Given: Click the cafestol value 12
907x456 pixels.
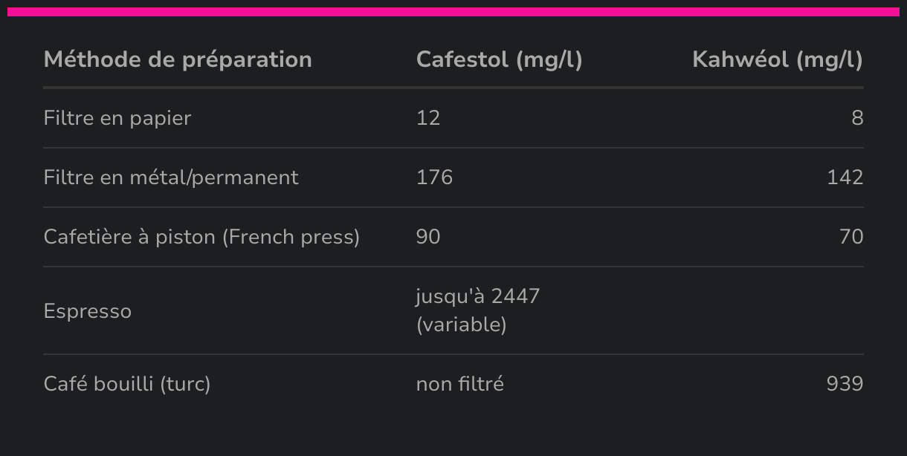Looking at the screenshot, I should pos(428,118).
